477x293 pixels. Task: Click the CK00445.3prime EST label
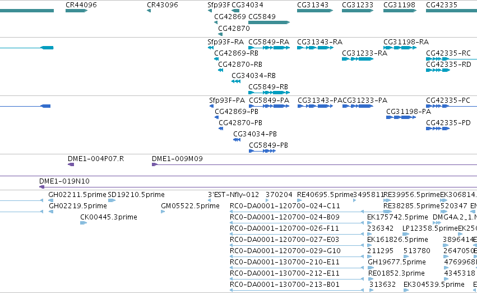coord(109,217)
